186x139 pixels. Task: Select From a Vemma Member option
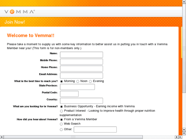[61, 120]
